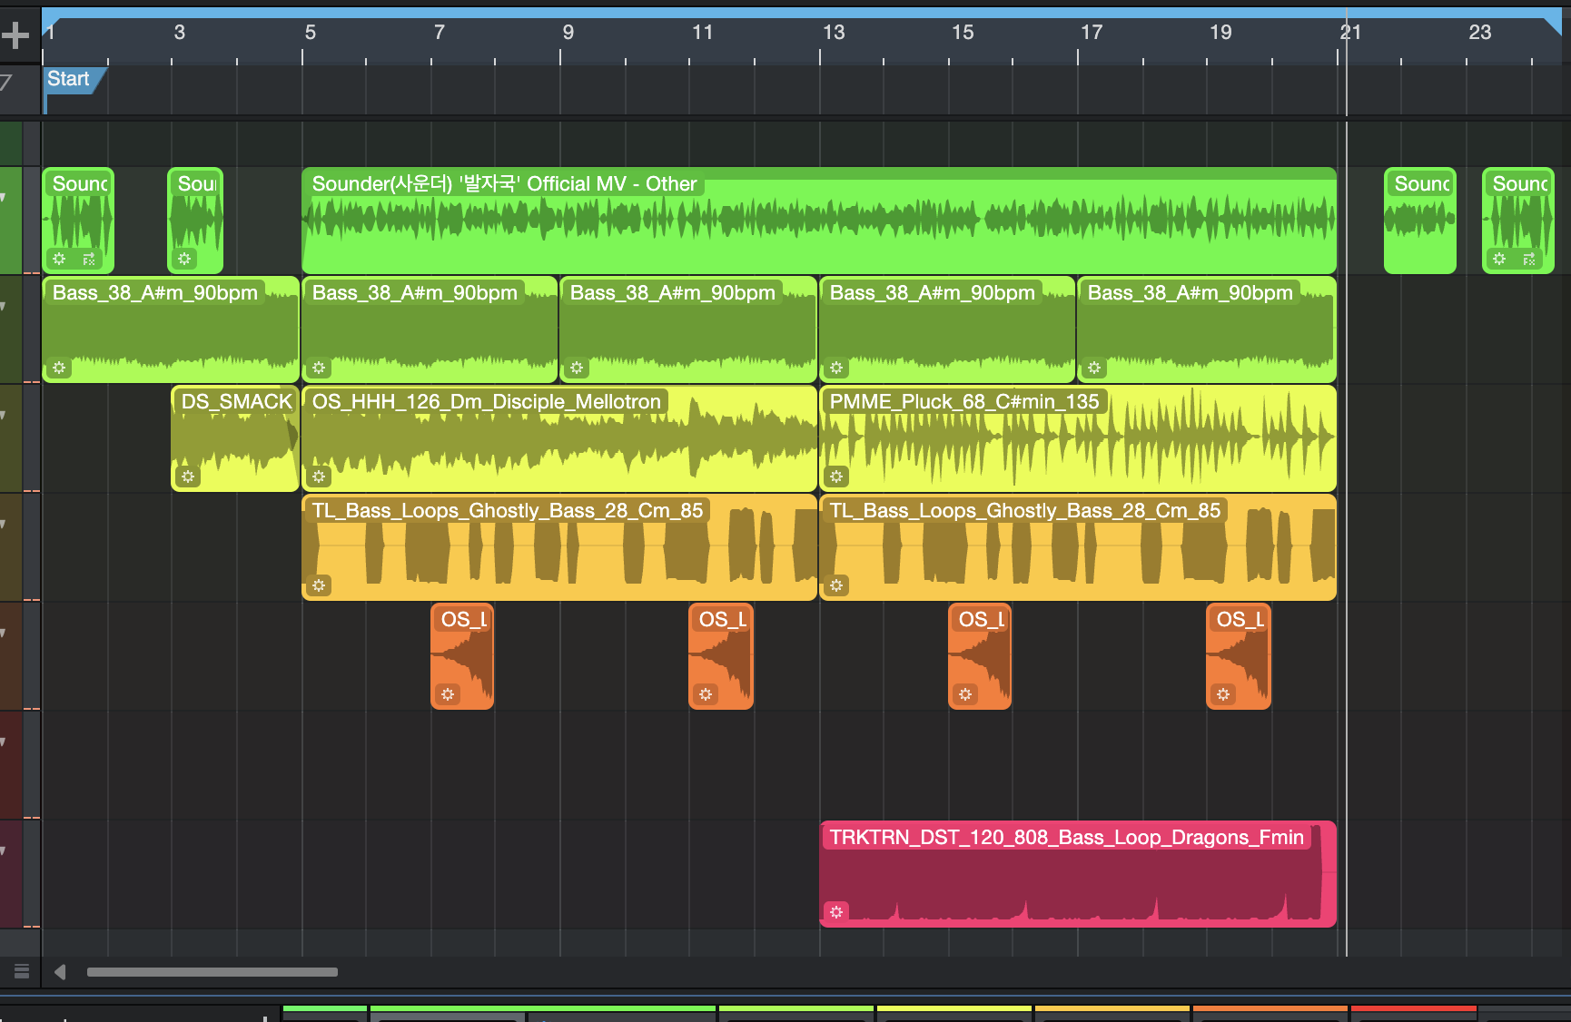Open gear icon on DS_SMACK clip
This screenshot has width=1571, height=1022.
pyautogui.click(x=188, y=476)
